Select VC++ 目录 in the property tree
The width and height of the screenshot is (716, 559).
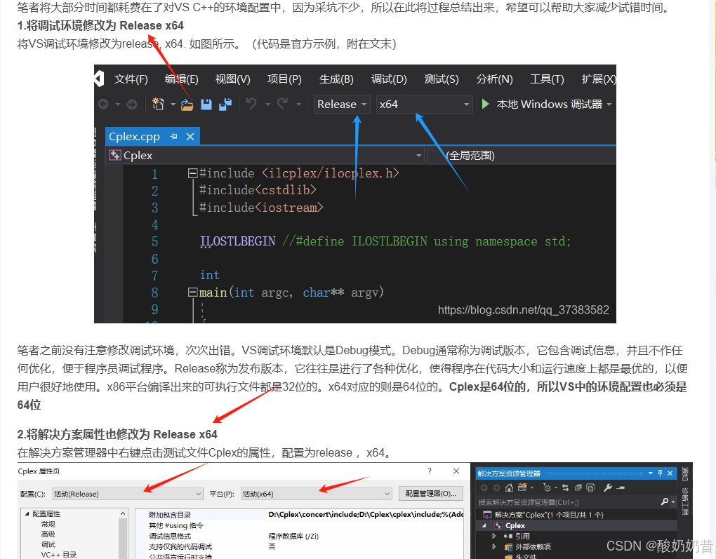click(x=58, y=554)
